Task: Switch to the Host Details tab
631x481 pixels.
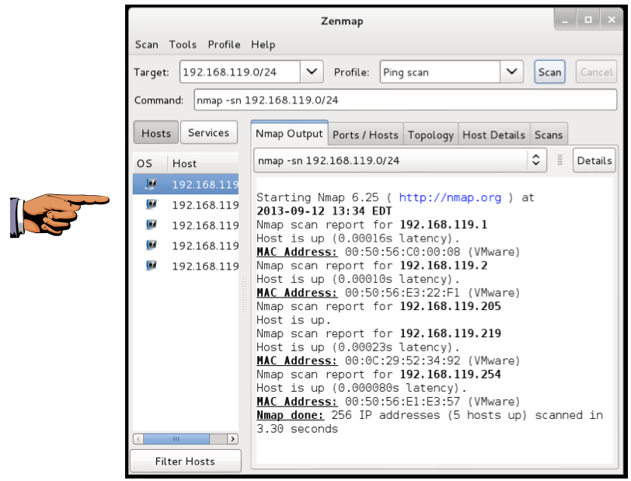Action: tap(493, 134)
